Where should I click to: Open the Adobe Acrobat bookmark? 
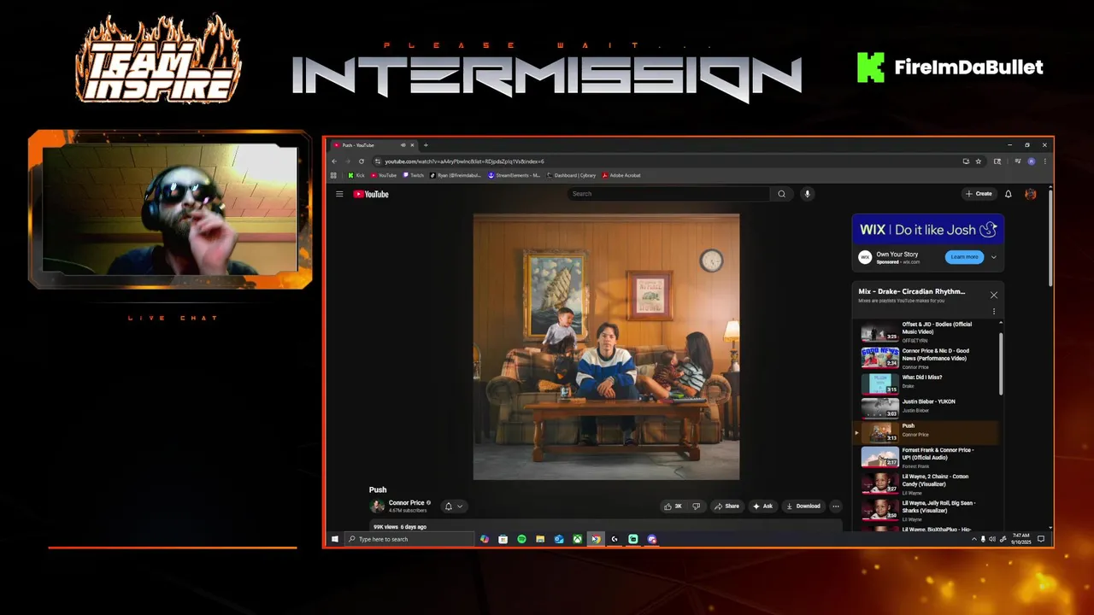621,175
